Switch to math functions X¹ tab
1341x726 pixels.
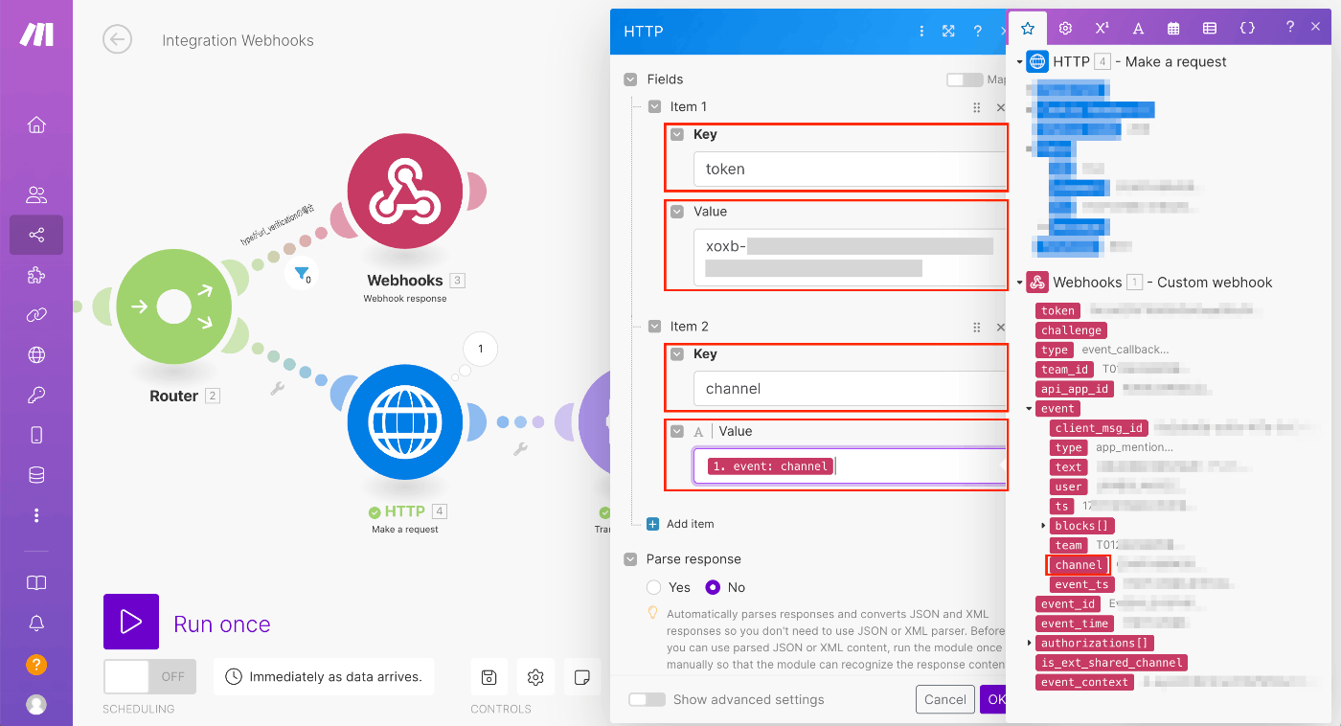coord(1102,29)
